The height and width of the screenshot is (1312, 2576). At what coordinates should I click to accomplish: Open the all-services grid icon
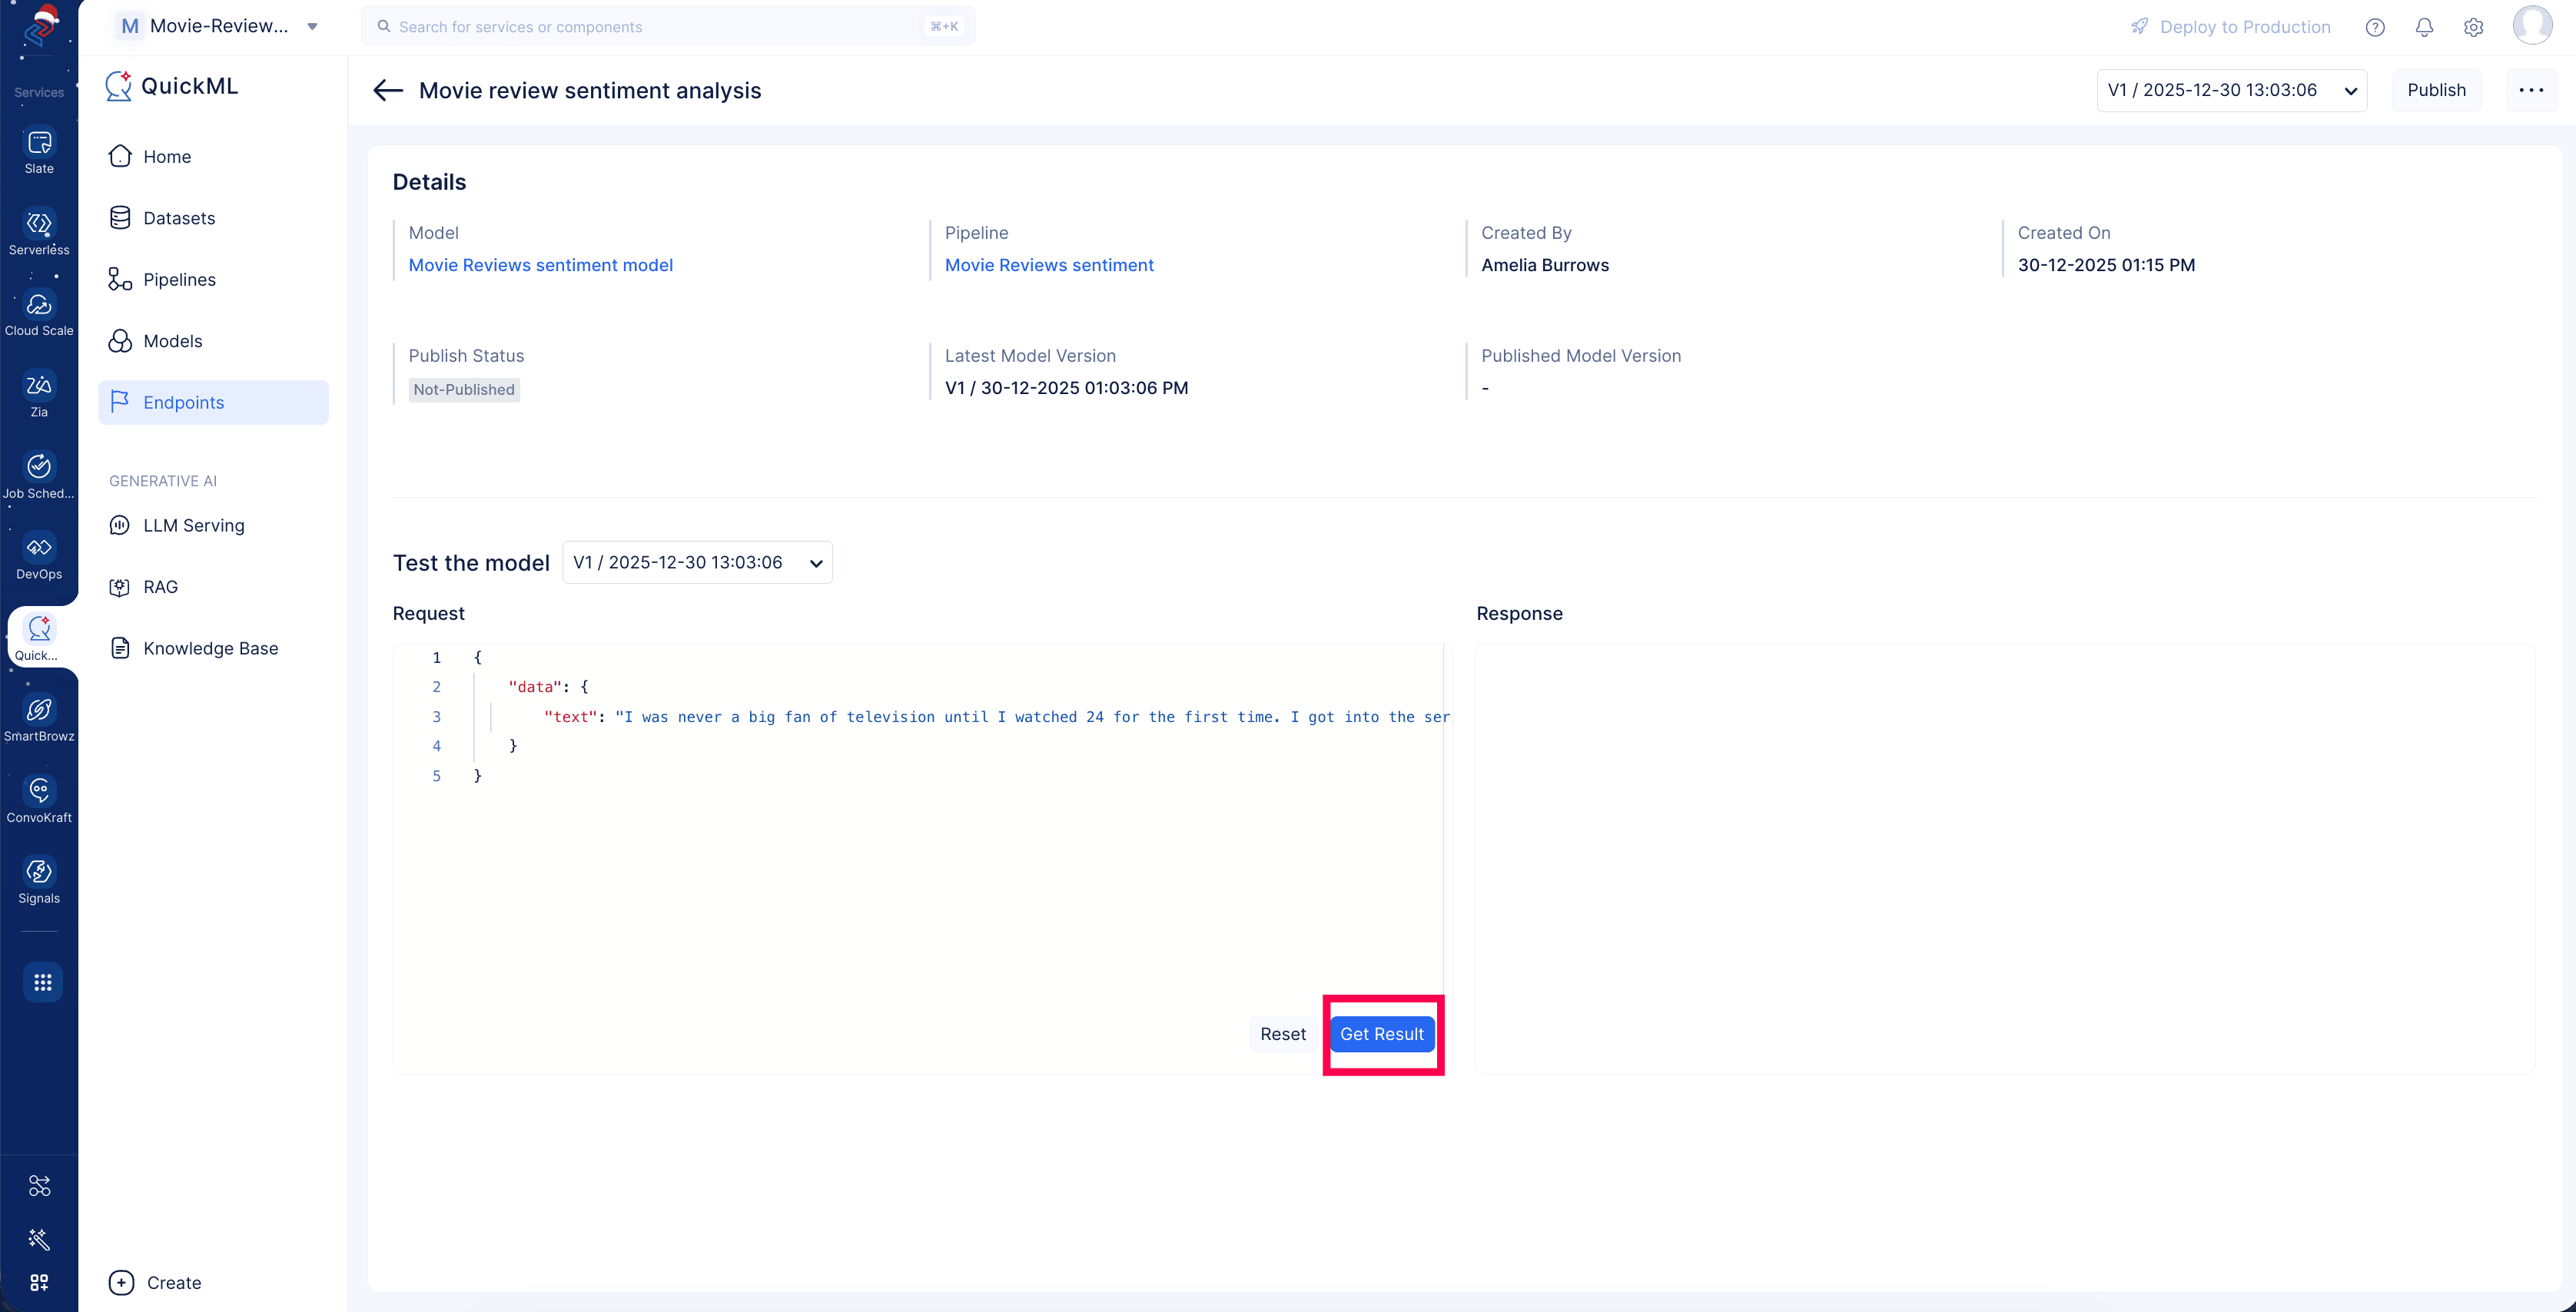[x=42, y=982]
